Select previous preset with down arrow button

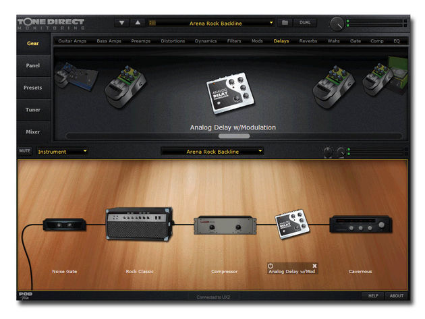(x=121, y=23)
